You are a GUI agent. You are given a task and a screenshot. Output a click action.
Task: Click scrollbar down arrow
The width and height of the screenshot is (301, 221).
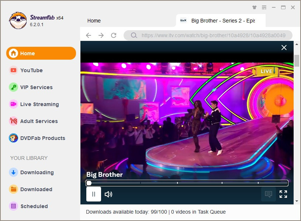(297, 201)
